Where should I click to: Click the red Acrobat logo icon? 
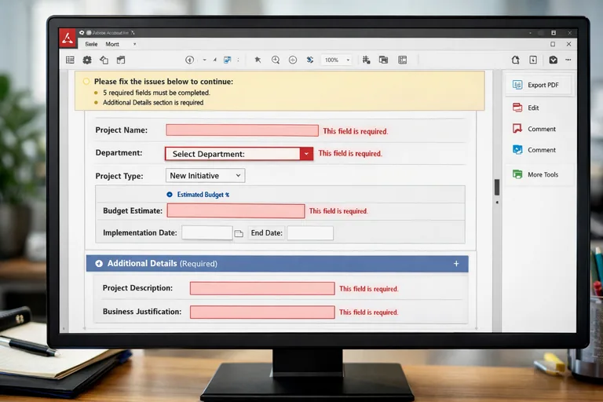pyautogui.click(x=68, y=38)
